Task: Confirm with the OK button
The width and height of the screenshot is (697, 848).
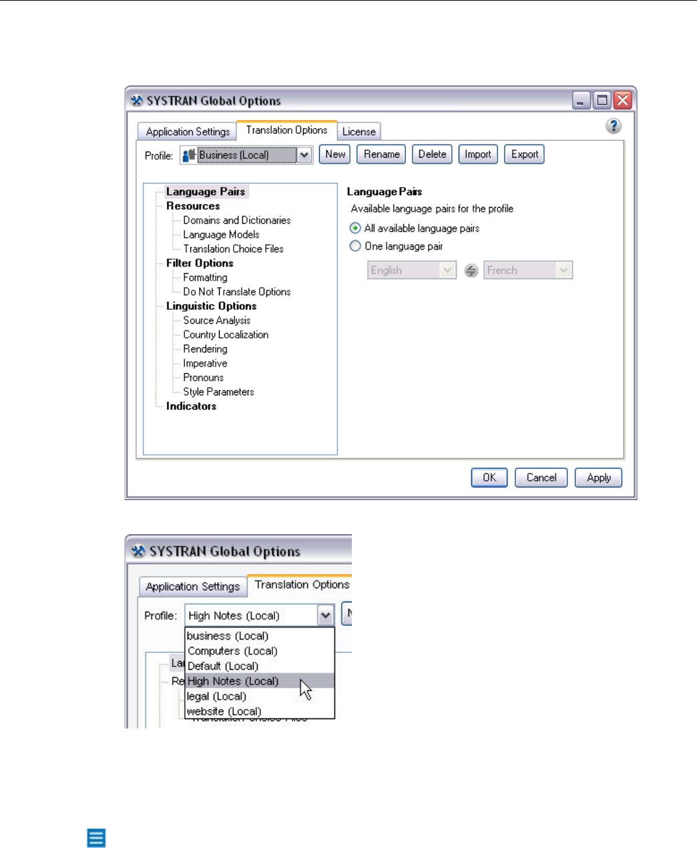Action: point(489,477)
